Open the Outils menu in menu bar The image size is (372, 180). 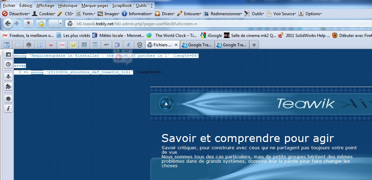141,6
